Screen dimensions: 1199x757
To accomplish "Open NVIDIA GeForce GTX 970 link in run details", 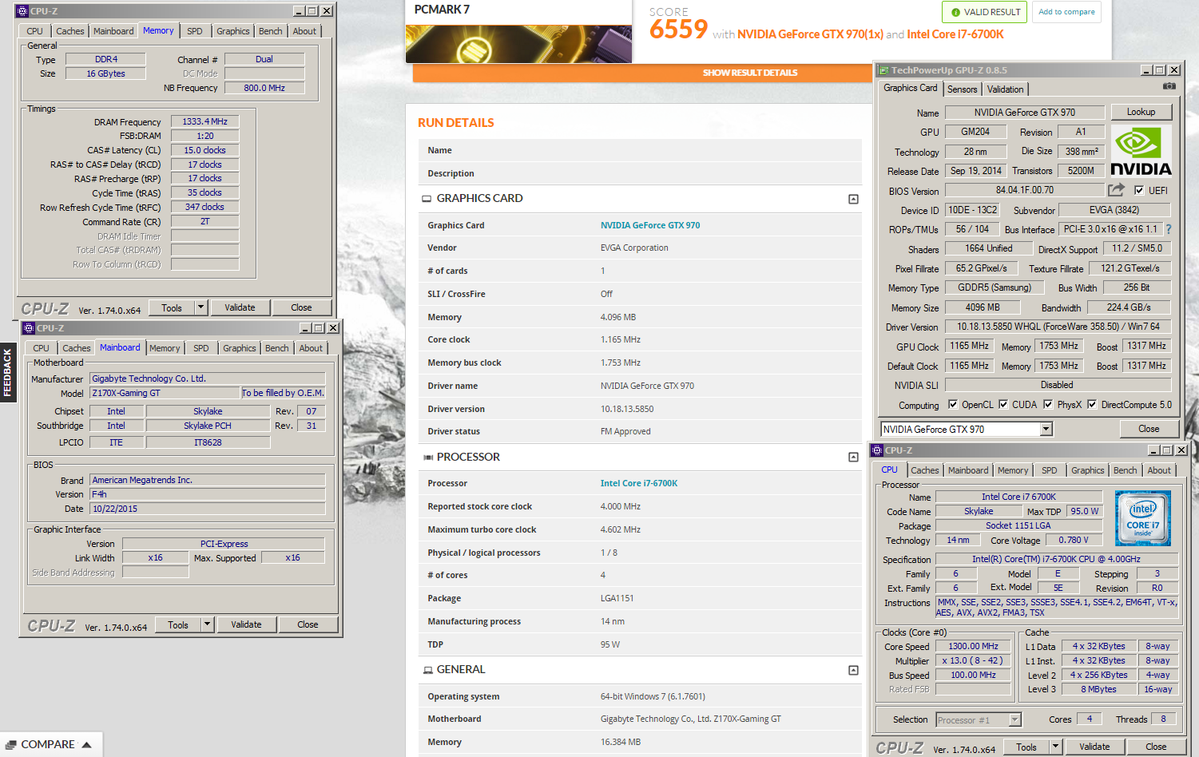I will tap(650, 225).
